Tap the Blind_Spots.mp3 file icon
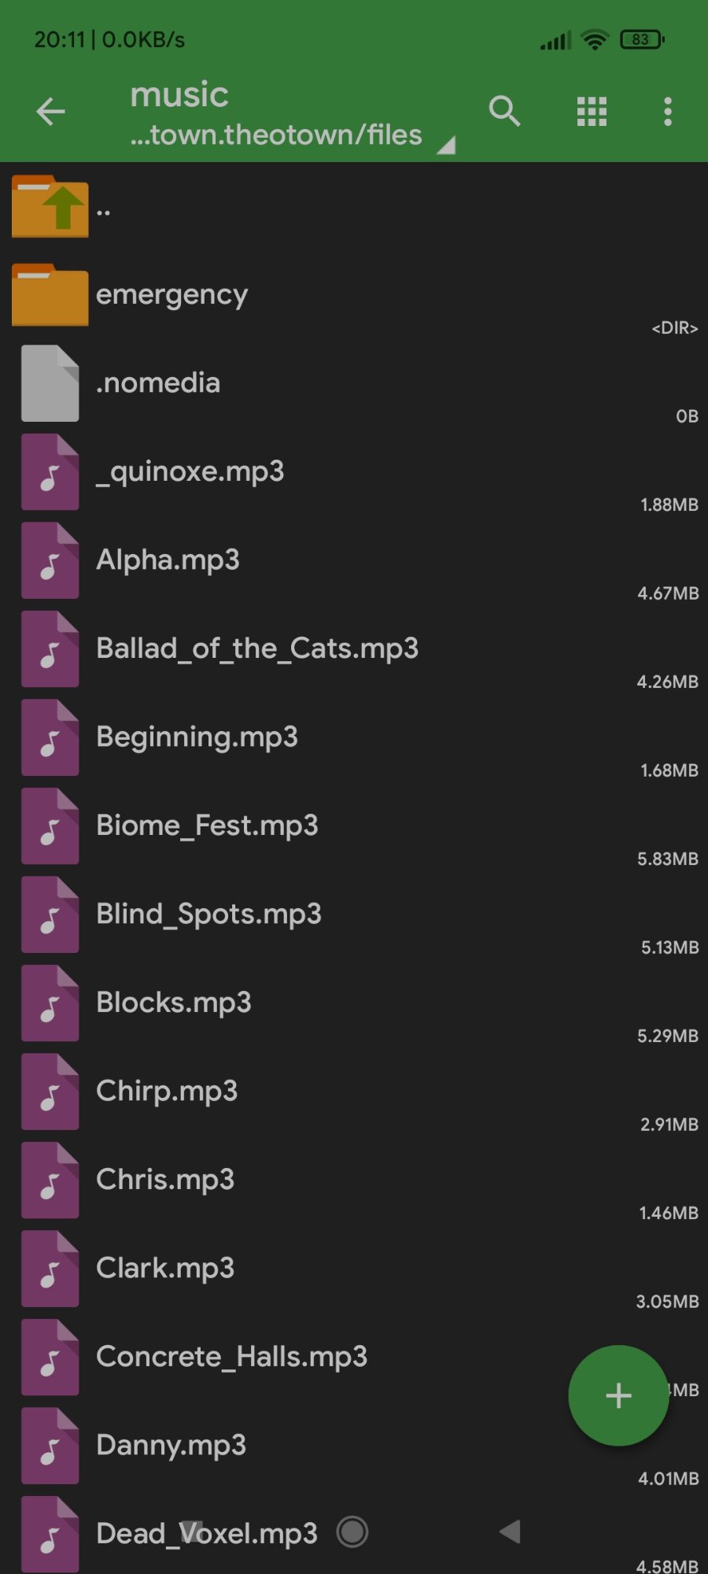The width and height of the screenshot is (708, 1574). click(50, 914)
